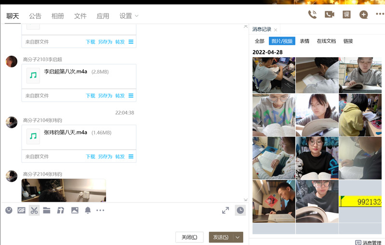385x245 pixels.
Task: Open the emoji picker in the input toolbar
Action: click(9, 210)
